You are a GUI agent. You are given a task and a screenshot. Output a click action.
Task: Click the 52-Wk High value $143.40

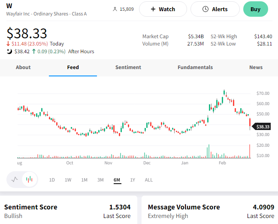263,36
